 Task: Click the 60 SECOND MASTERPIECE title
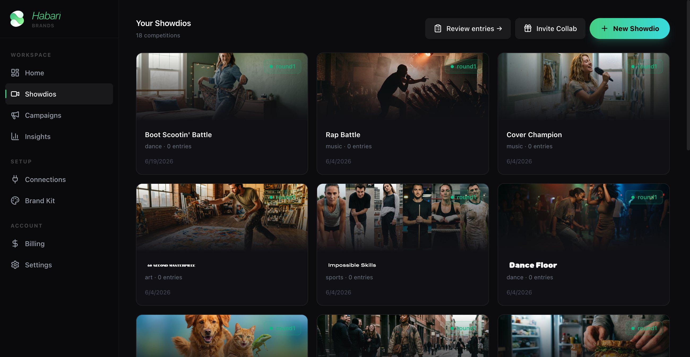click(171, 265)
